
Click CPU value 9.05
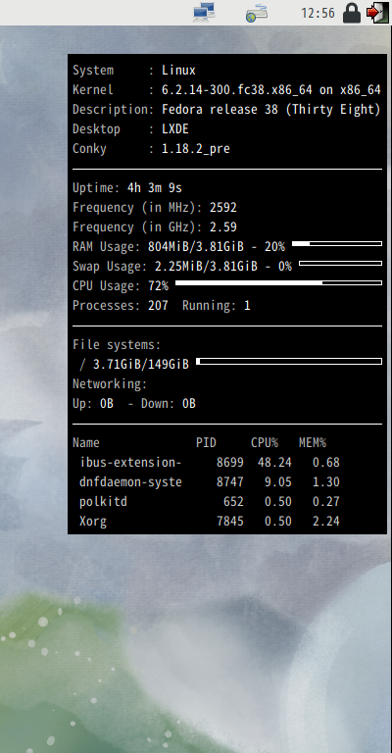(277, 482)
